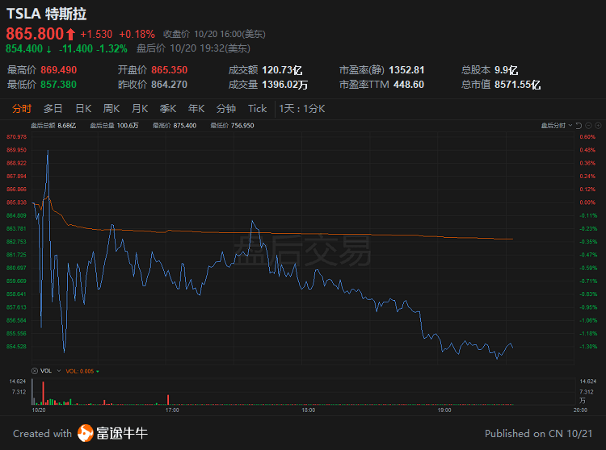Select the 年K chart tab
The image size is (606, 450).
[x=196, y=109]
